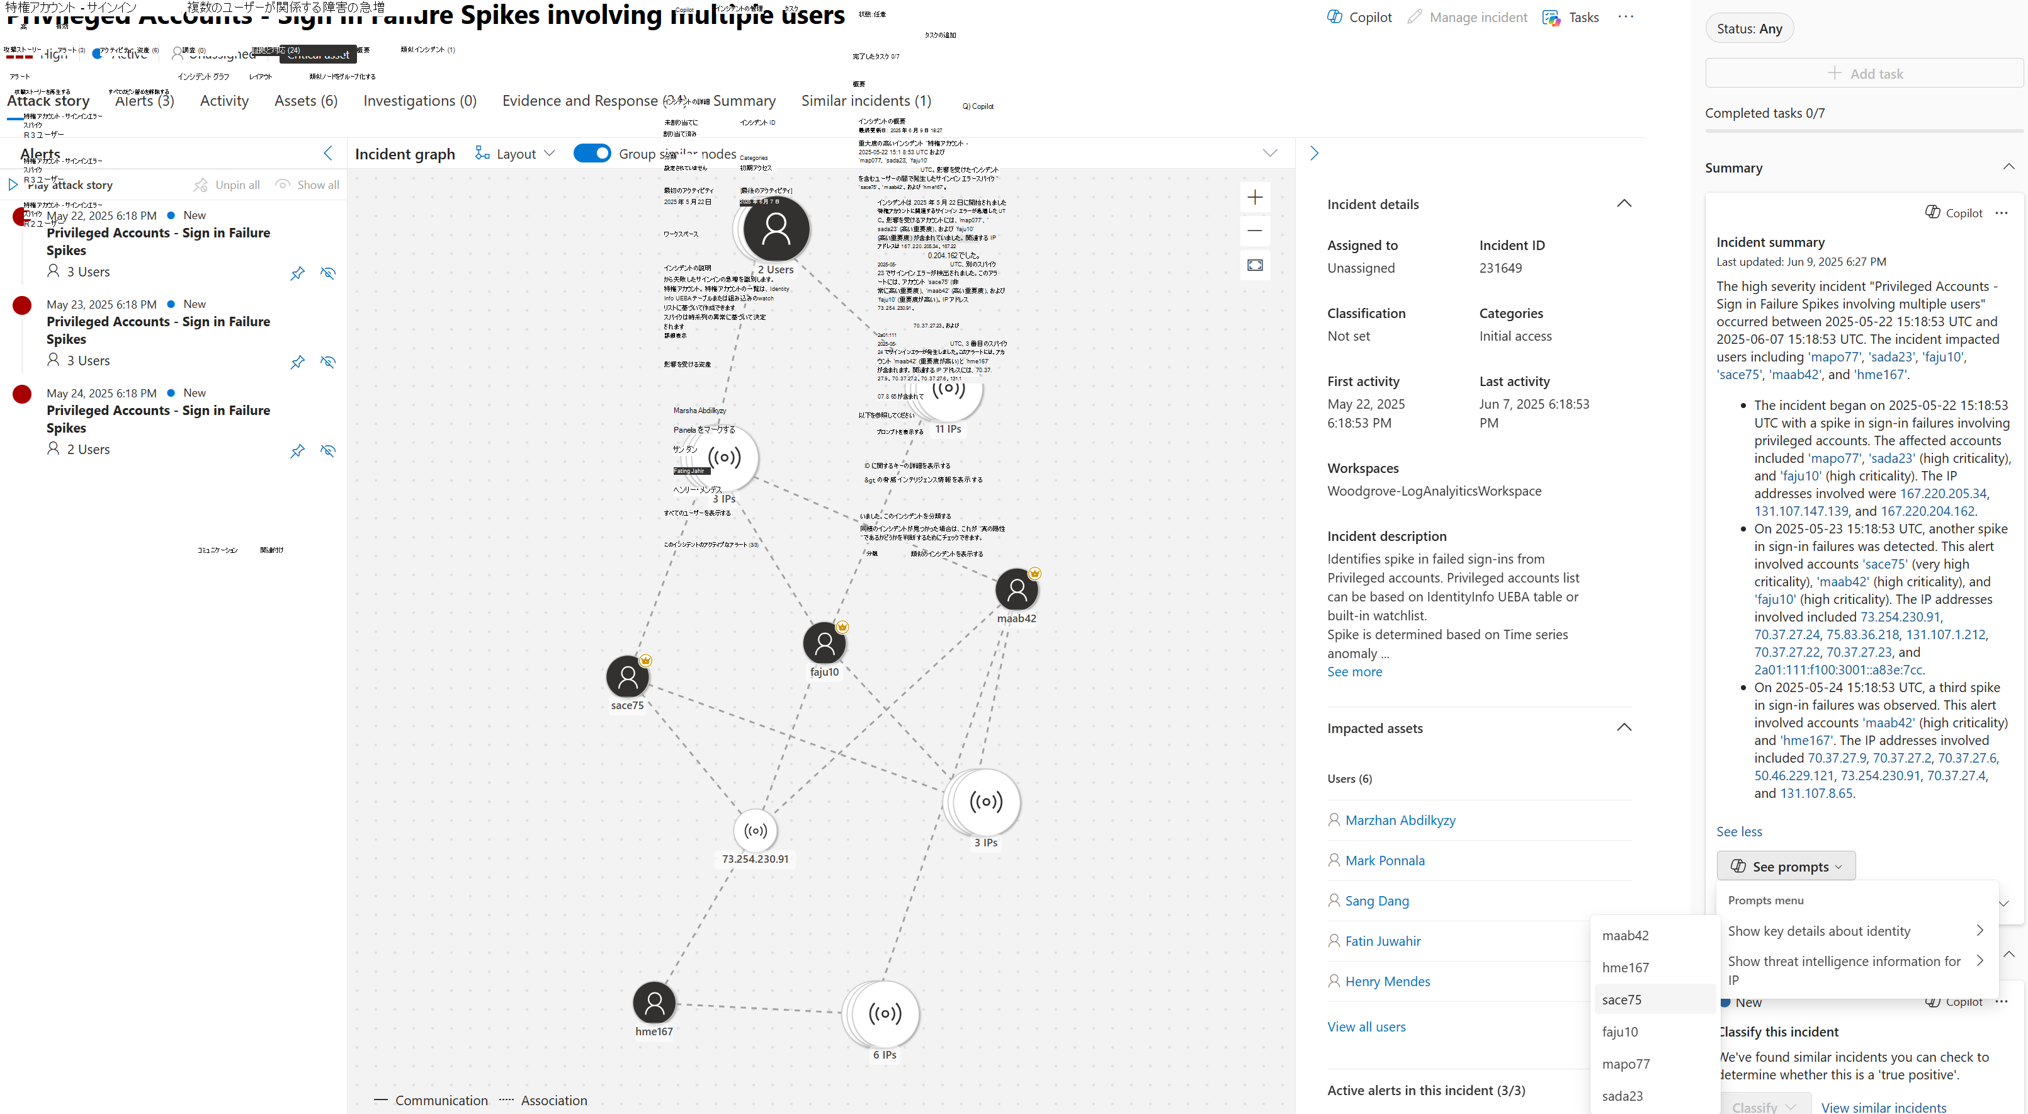Collapse the incident graph chevron
Image resolution: width=2028 pixels, height=1114 pixels.
tap(1270, 153)
